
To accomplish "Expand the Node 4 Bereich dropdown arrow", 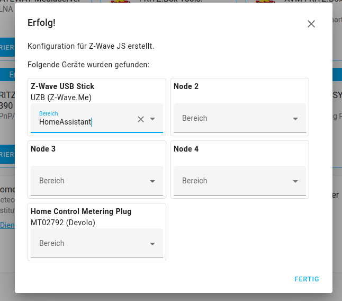I will 295,181.
